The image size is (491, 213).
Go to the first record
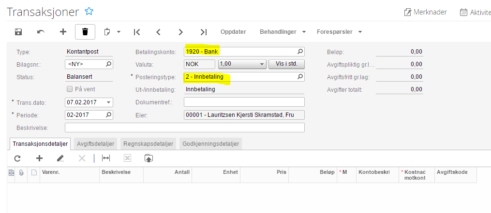137,32
